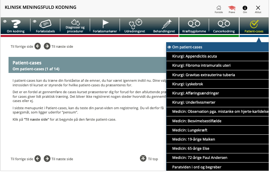Click the upper Til næste side text
Image resolution: width=270 pixels, height=172 pixels.
tap(62, 46)
